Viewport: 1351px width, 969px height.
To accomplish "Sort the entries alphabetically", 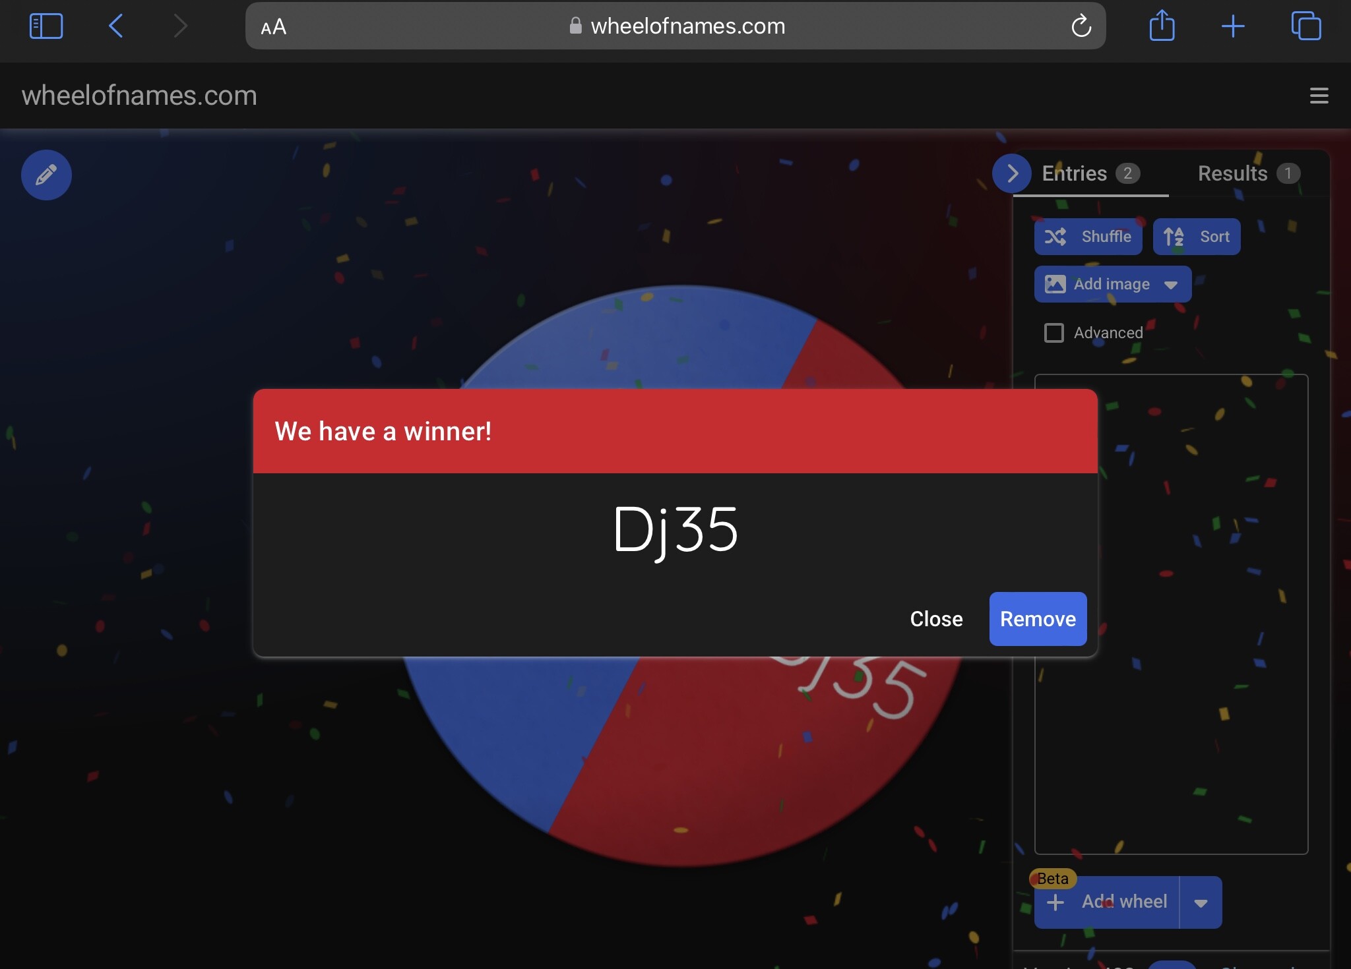I will [x=1197, y=237].
